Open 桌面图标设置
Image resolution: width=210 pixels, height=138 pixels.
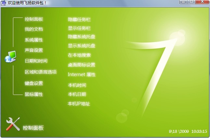click(82, 65)
